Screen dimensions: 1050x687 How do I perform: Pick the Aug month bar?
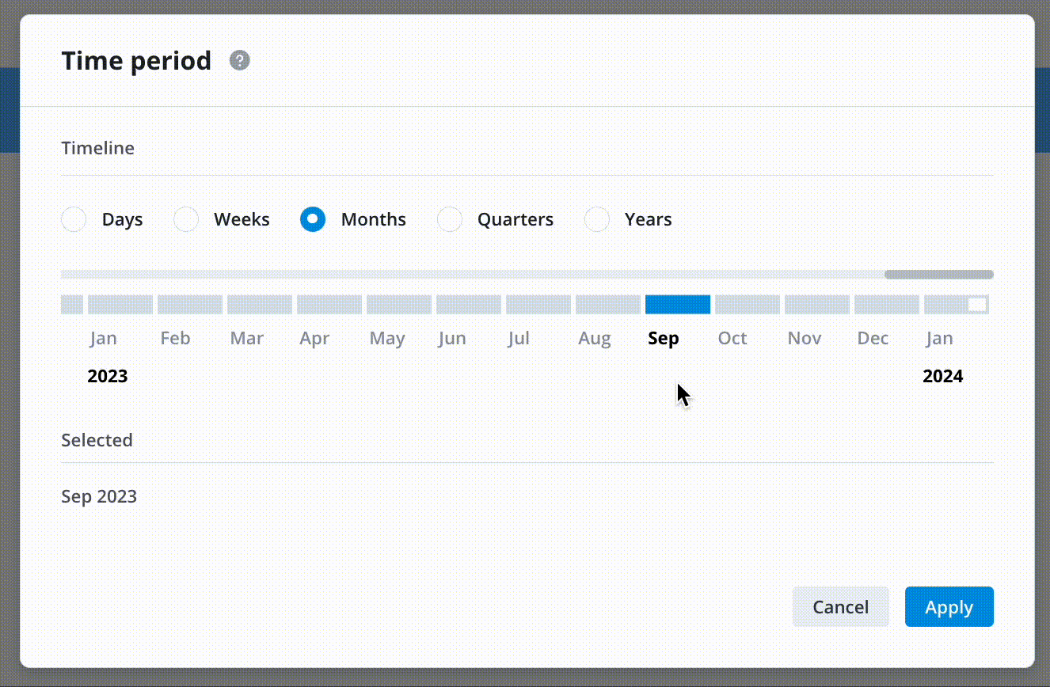(608, 305)
